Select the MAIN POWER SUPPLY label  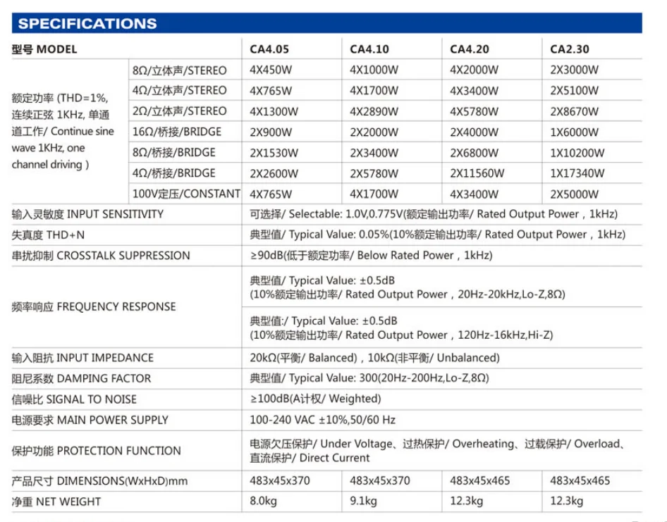[x=90, y=420]
